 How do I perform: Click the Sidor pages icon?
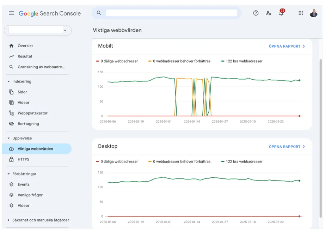tap(11, 92)
